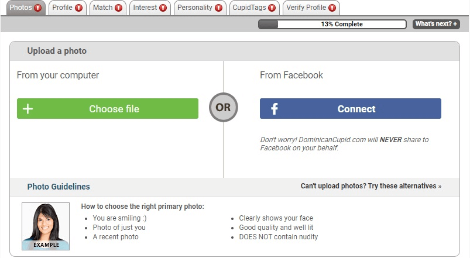Click the red alert icon on CupidTags tab
The image size is (470, 258).
(x=272, y=8)
